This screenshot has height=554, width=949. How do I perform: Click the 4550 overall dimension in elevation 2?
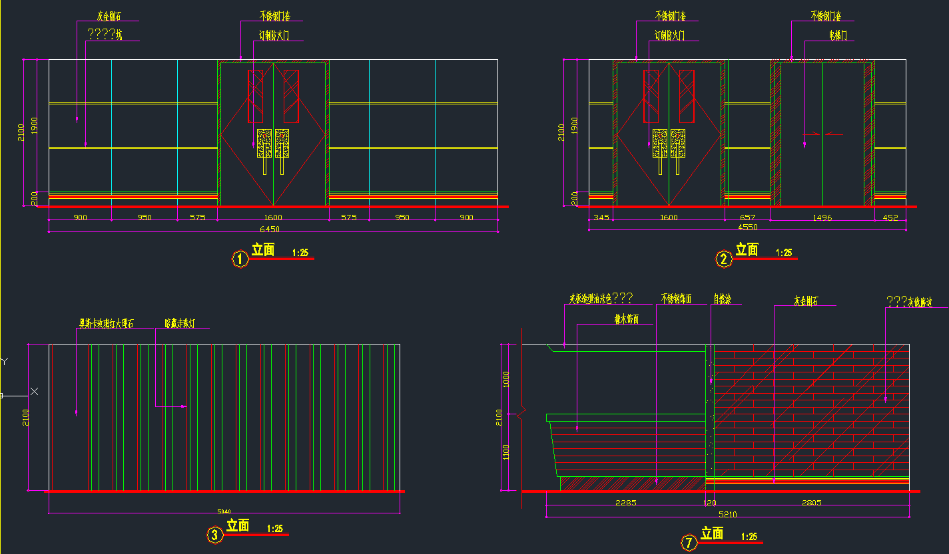point(747,227)
